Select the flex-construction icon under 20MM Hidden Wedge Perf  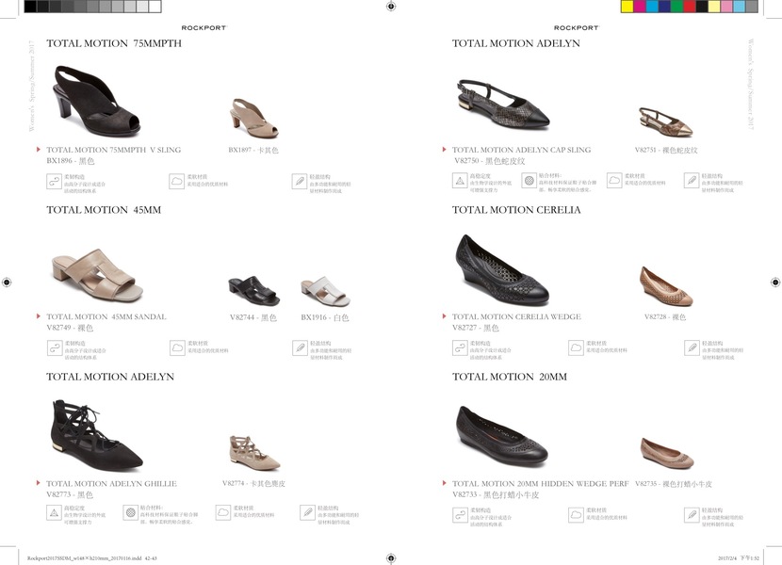pos(460,515)
